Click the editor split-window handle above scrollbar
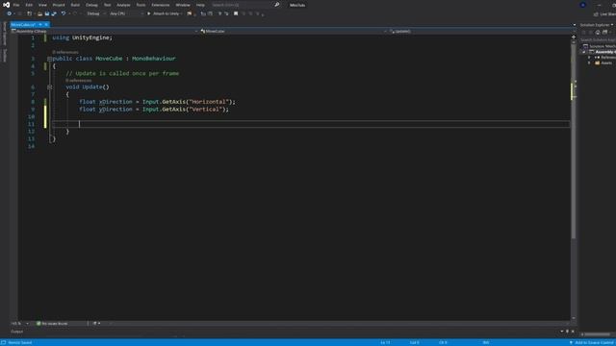This screenshot has height=346, width=616. (574, 37)
